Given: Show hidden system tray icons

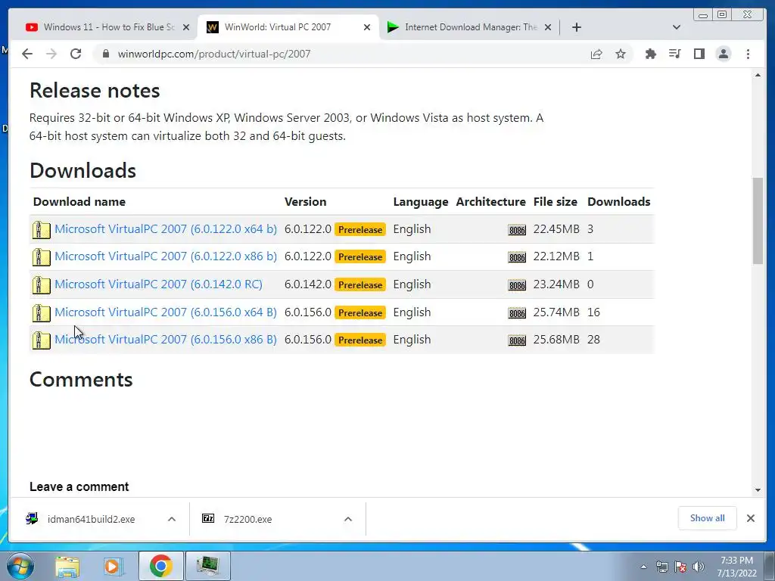Looking at the screenshot, I should (x=643, y=567).
